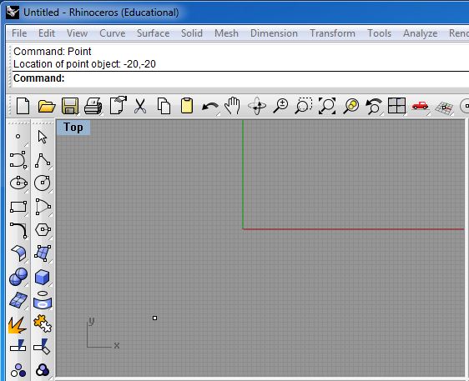469x381 pixels.
Task: Select the Rectangle tool
Action: point(18,207)
